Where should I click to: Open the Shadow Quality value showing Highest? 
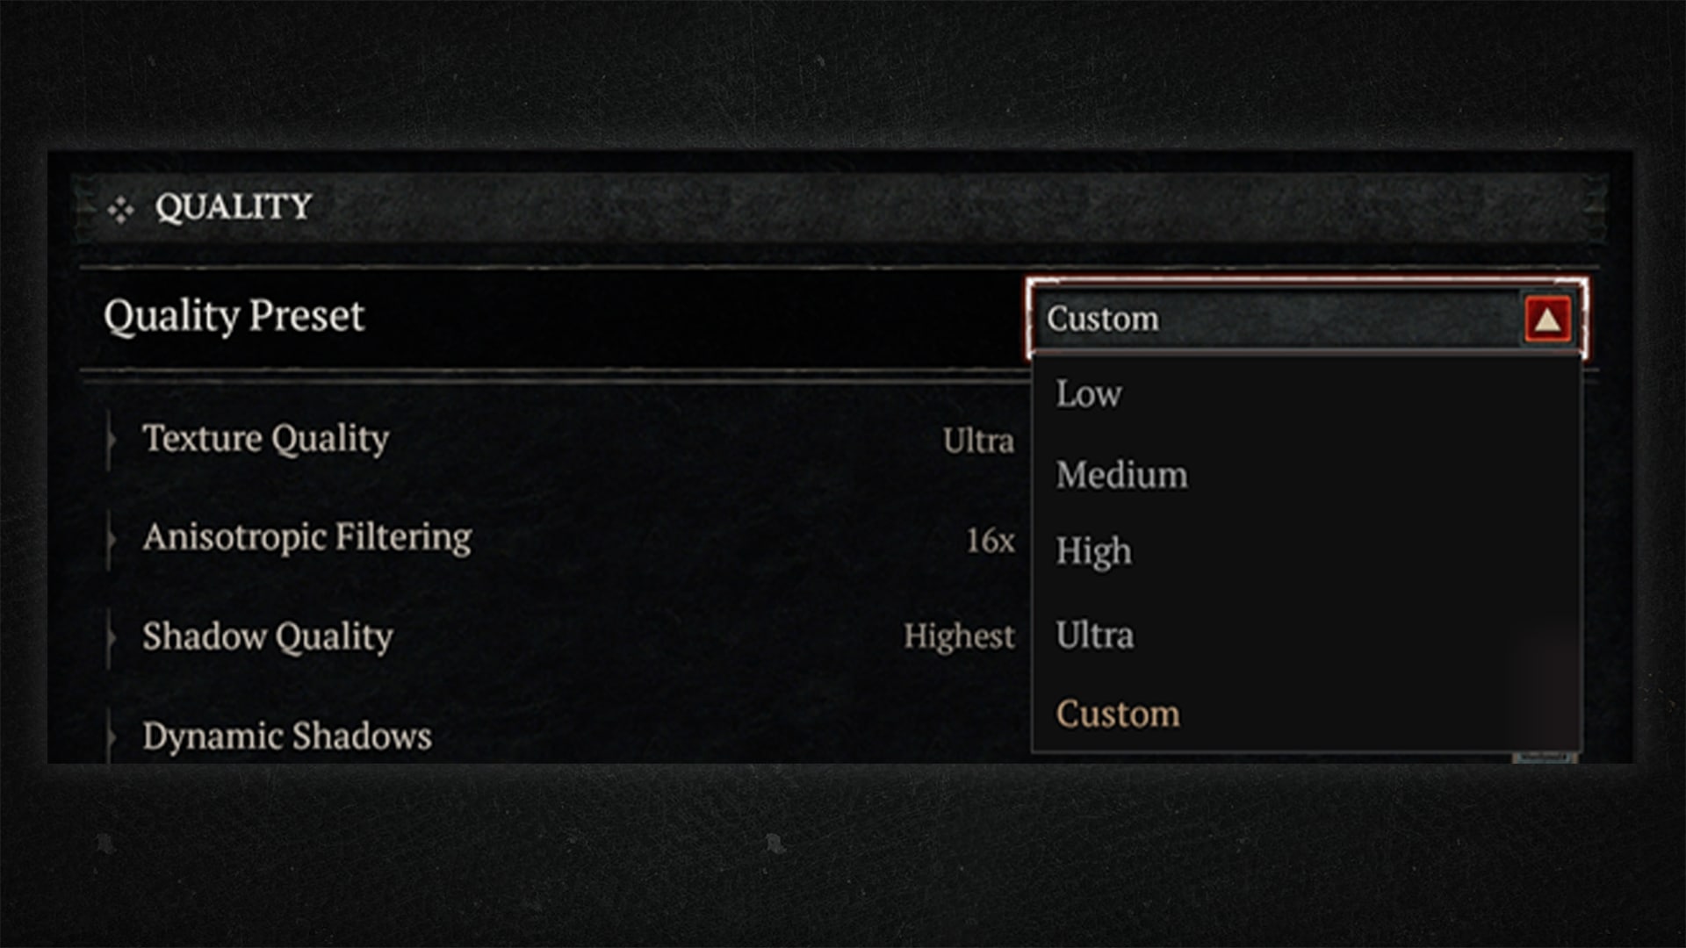point(959,637)
